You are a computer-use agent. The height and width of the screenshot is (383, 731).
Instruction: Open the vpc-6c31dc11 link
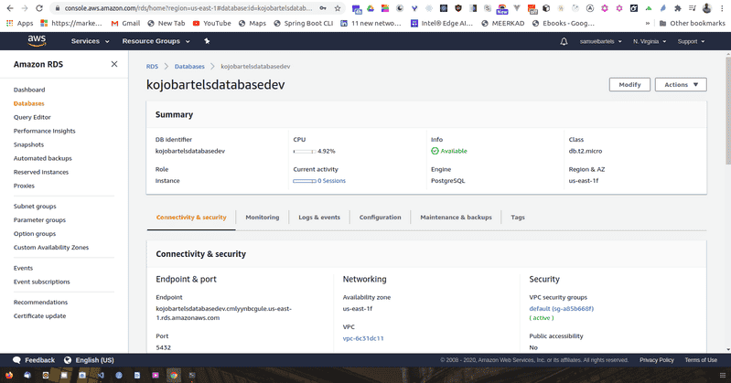362,338
